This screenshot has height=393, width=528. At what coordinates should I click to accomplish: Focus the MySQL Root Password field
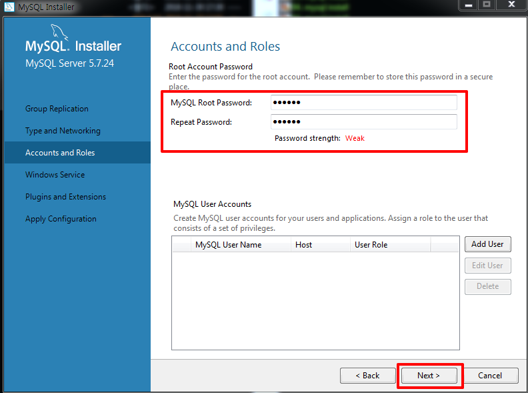coord(364,103)
